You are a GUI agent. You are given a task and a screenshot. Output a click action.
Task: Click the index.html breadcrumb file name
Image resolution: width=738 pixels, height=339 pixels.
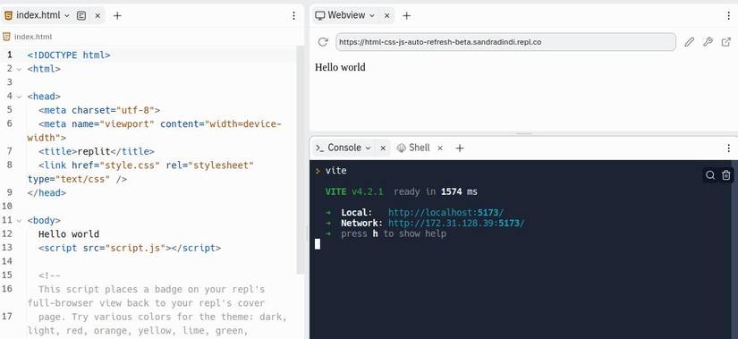click(x=33, y=37)
